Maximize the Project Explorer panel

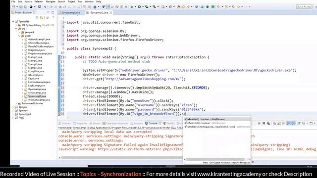[53, 12]
